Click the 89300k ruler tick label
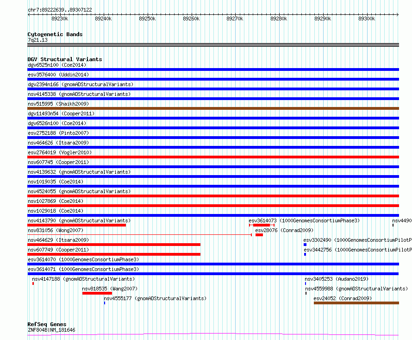This screenshot has height=340, width=412. point(367,19)
